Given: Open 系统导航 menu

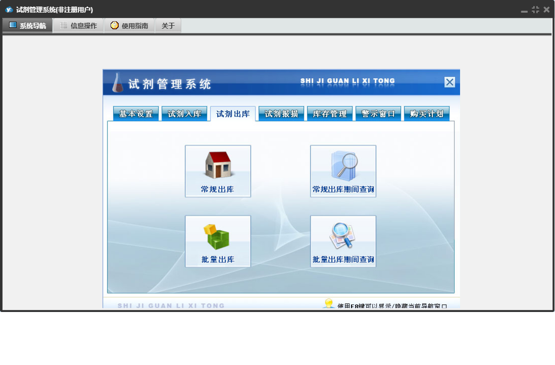Looking at the screenshot, I should pyautogui.click(x=28, y=25).
